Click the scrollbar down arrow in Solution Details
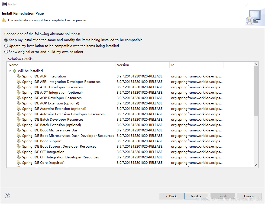265x204 pixels. click(x=256, y=165)
